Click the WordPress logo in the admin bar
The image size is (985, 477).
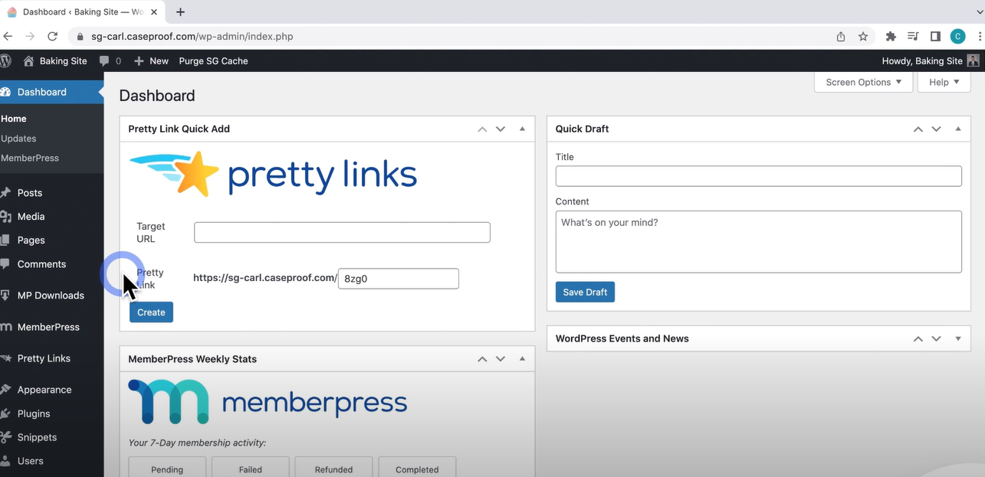(6, 60)
